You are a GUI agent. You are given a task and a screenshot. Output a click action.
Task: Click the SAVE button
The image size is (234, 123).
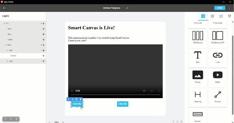[220, 8]
